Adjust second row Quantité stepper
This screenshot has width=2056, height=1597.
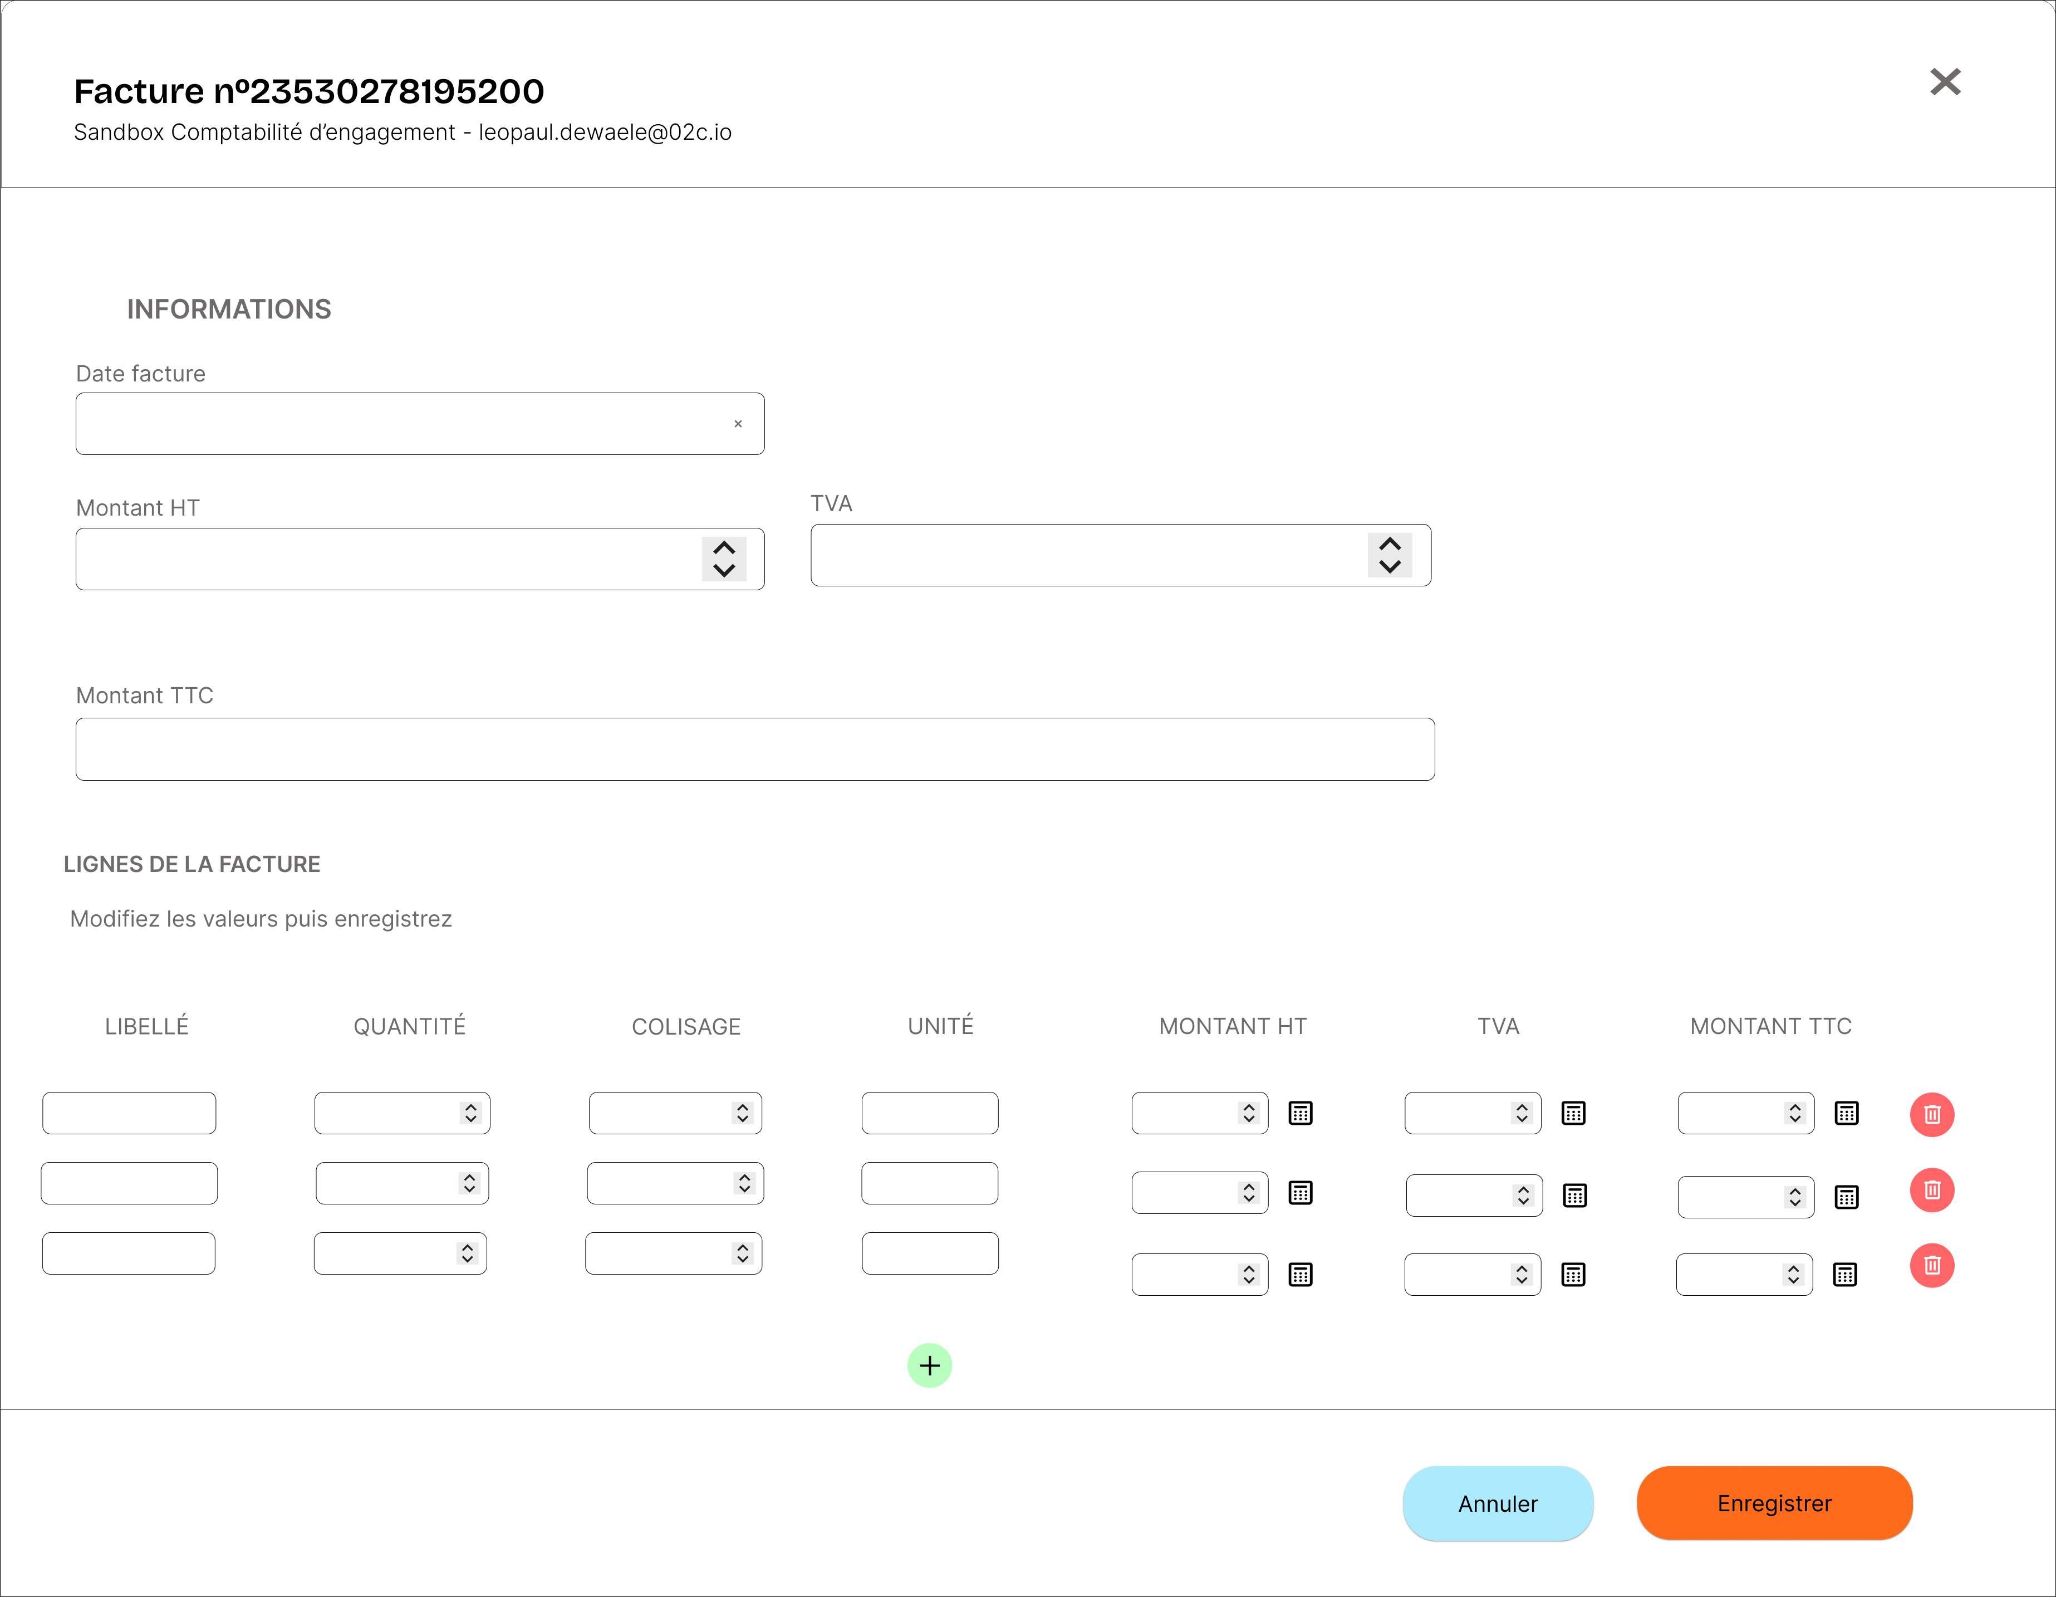[x=469, y=1184]
